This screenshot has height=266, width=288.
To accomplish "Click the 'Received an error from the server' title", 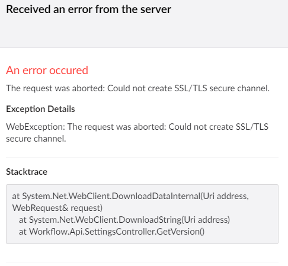I will 88,9.
